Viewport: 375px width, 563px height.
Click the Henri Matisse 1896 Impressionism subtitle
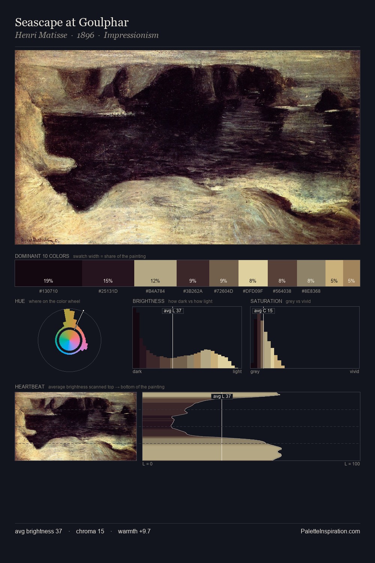point(87,35)
